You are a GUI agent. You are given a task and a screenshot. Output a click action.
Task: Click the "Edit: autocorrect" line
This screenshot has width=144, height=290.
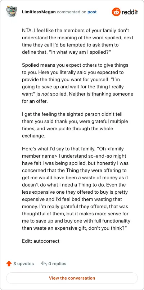(x=41, y=241)
